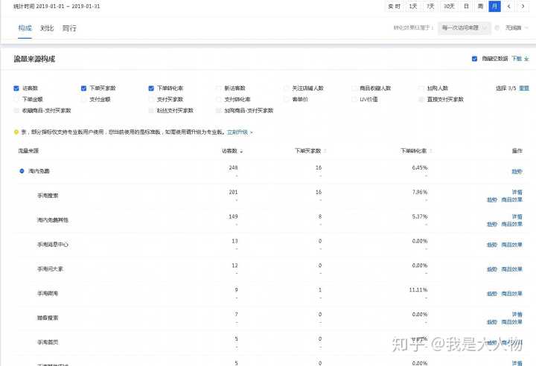
Task: Sort the table by the 访客数 sort arrow
Action: click(x=240, y=151)
